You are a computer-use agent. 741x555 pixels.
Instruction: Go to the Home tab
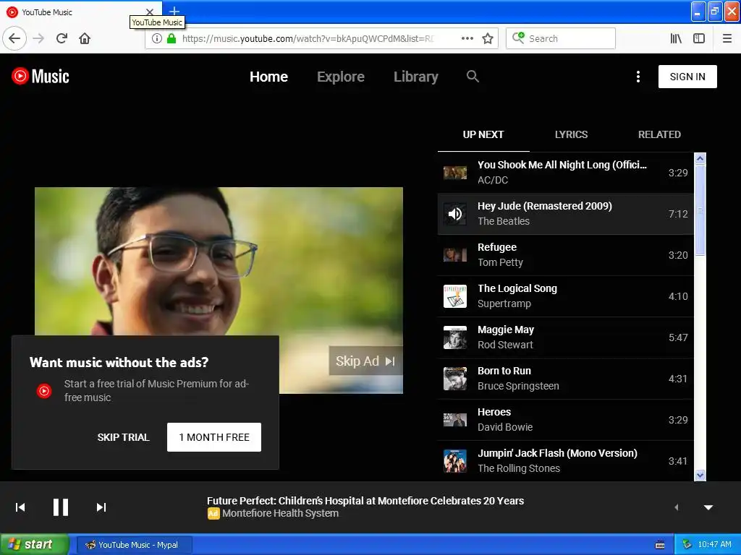[268, 77]
